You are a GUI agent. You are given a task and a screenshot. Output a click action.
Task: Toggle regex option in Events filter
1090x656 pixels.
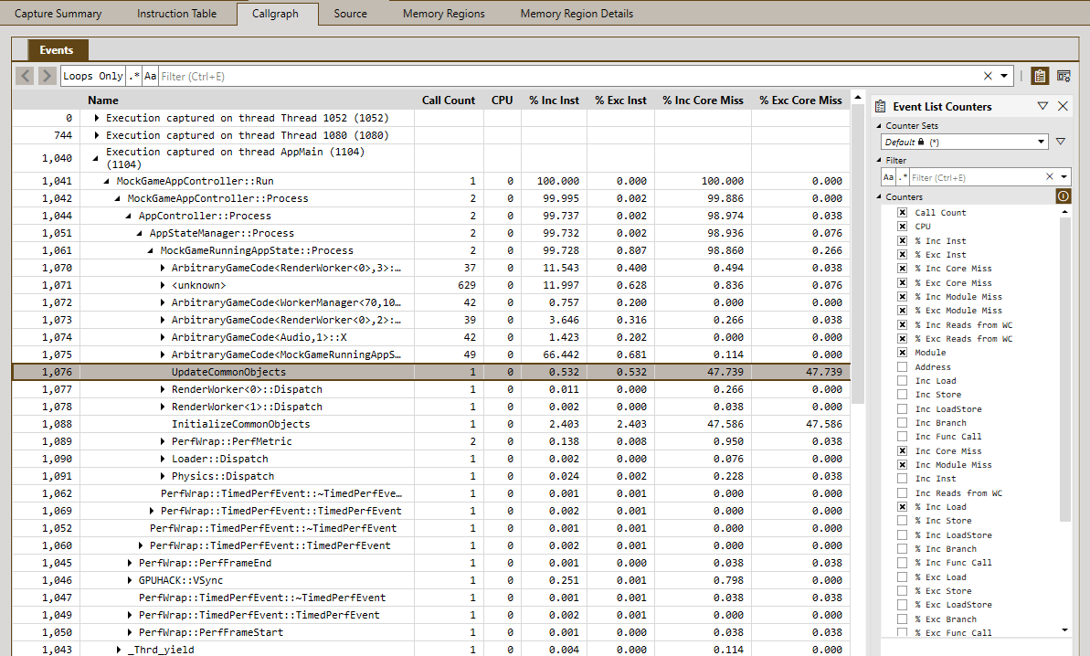point(134,76)
